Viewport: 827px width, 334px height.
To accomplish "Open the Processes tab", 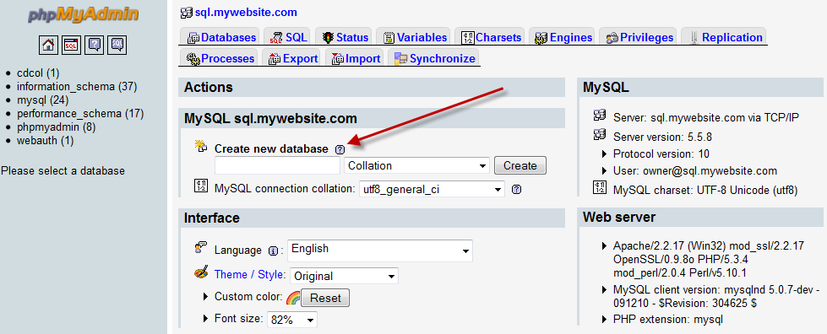I will [x=220, y=58].
